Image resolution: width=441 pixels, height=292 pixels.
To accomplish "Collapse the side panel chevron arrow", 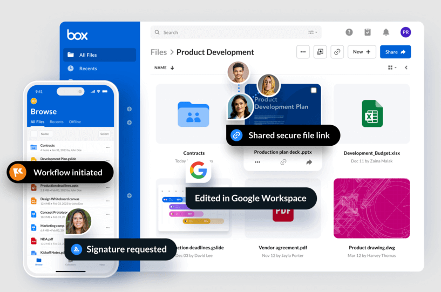I will tap(406, 67).
